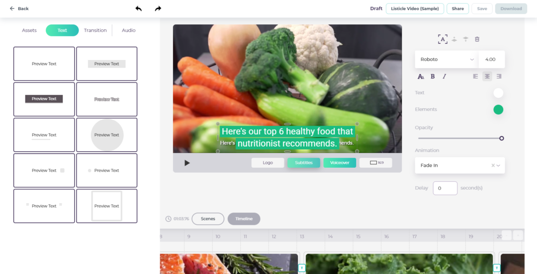Apply italic formatting to the text
The width and height of the screenshot is (537, 274).
tap(445, 76)
